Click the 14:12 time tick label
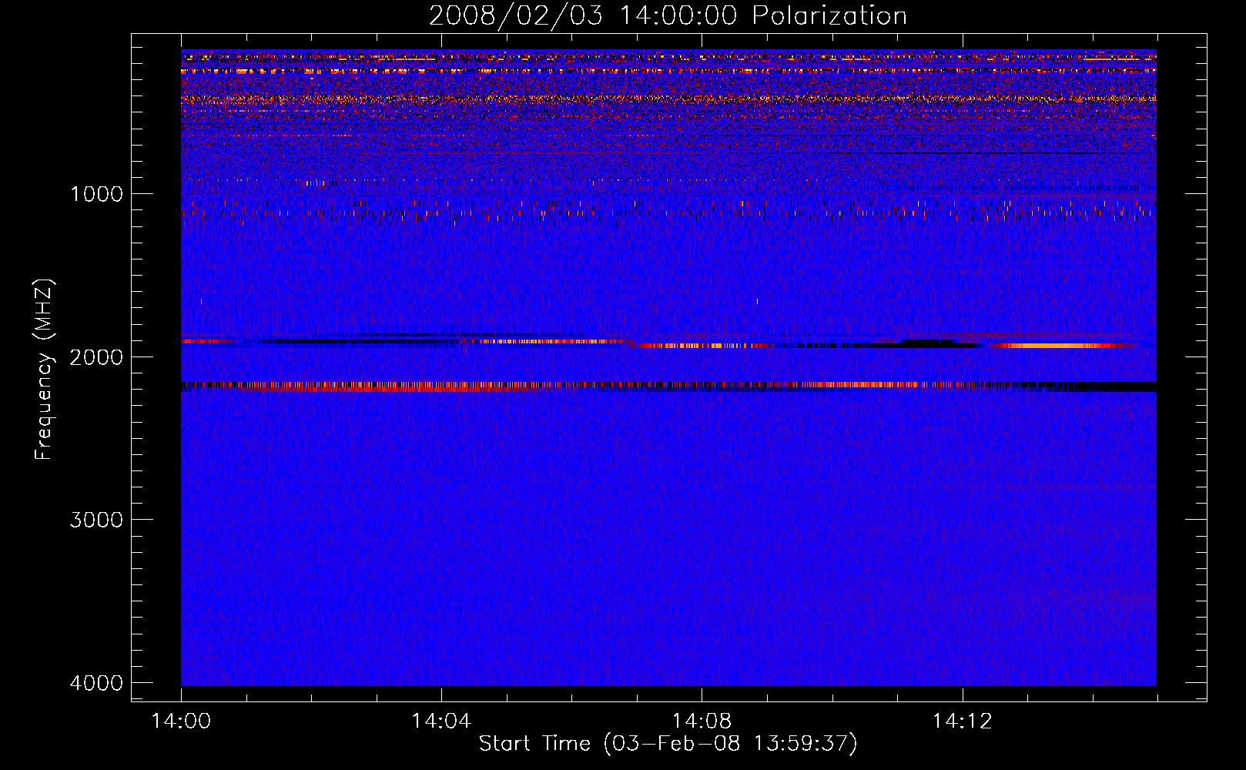Viewport: 1246px width, 770px height. [x=963, y=721]
